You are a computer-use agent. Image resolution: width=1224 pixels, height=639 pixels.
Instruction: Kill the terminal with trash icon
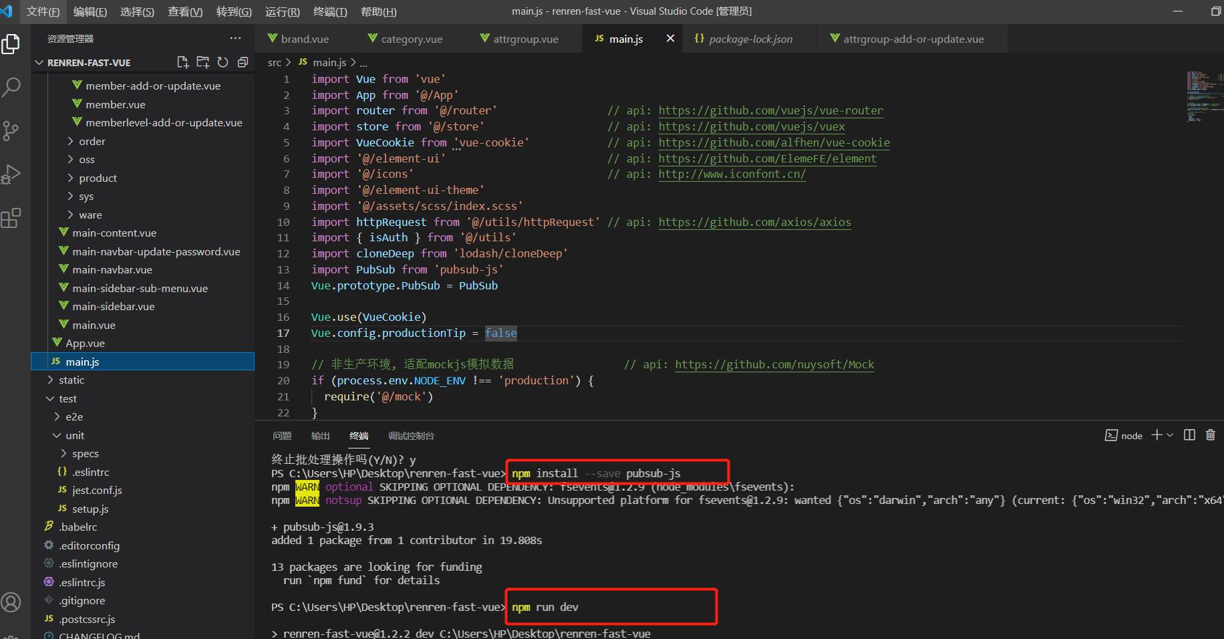(x=1210, y=435)
